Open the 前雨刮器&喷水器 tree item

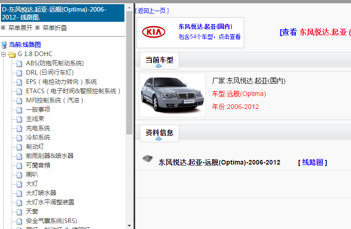[50, 156]
